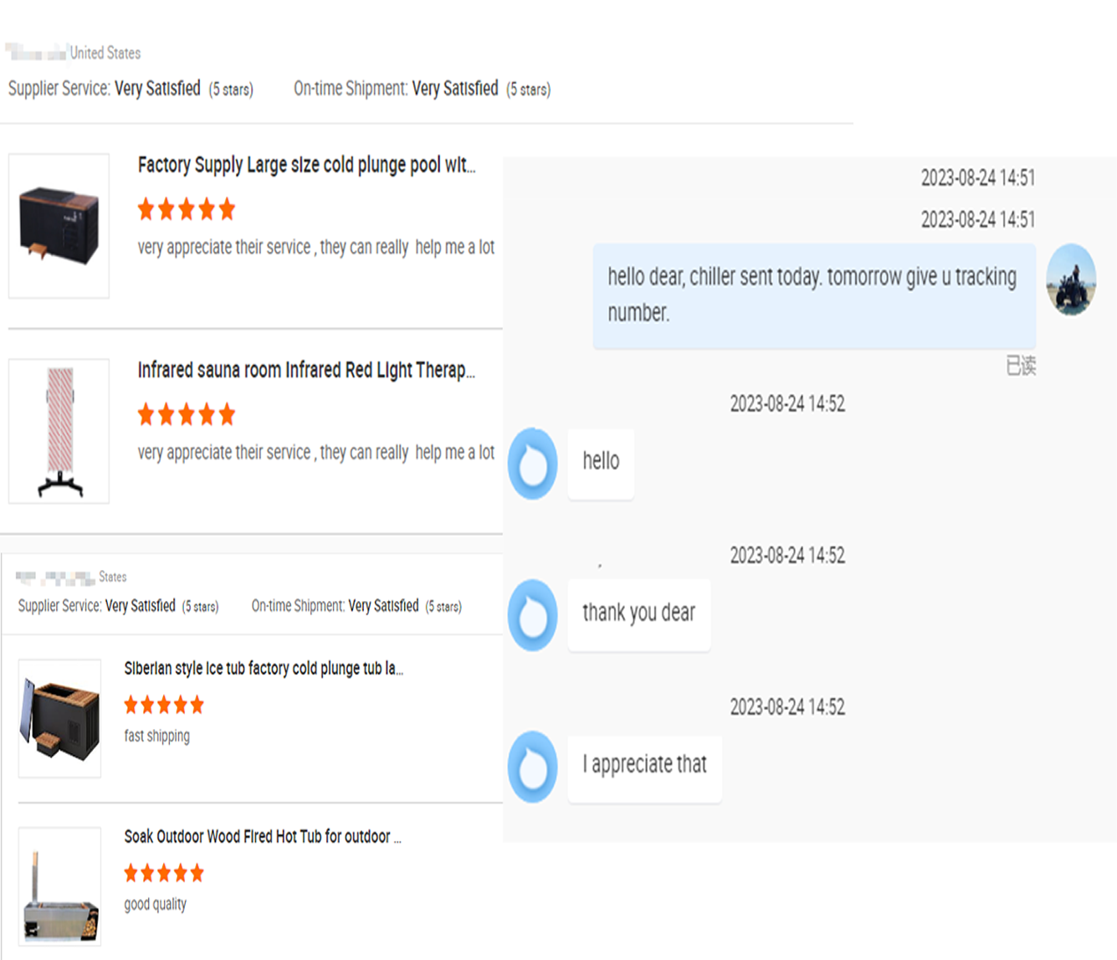Viewport: 1117px width, 960px height.
Task: Open "Siberian style ice tub factory" link
Action: pyautogui.click(x=264, y=668)
